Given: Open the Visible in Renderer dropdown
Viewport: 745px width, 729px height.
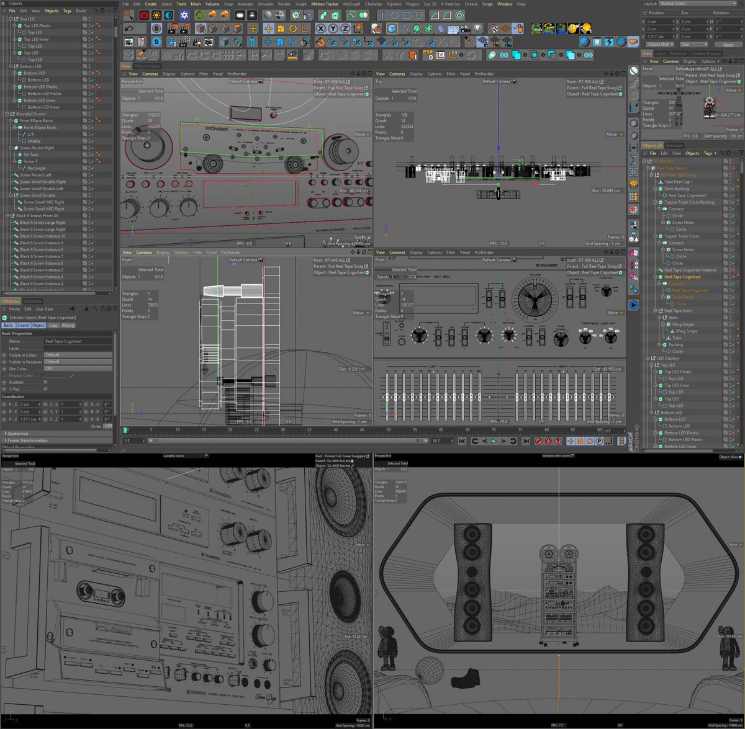Looking at the screenshot, I should (78, 362).
